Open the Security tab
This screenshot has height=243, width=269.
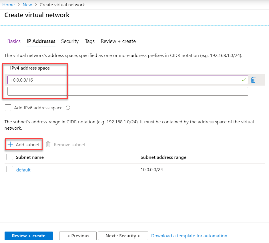point(70,42)
